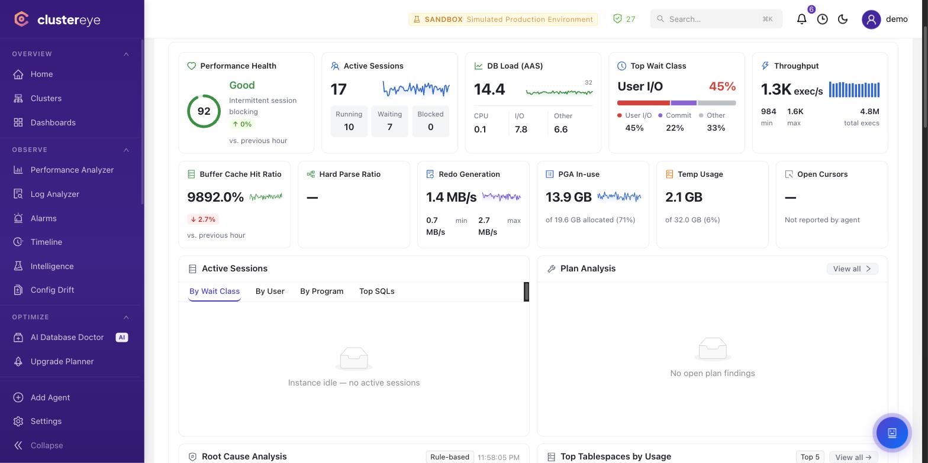Viewport: 928px width, 463px height.
Task: Switch to the By Program tab
Action: pos(321,292)
